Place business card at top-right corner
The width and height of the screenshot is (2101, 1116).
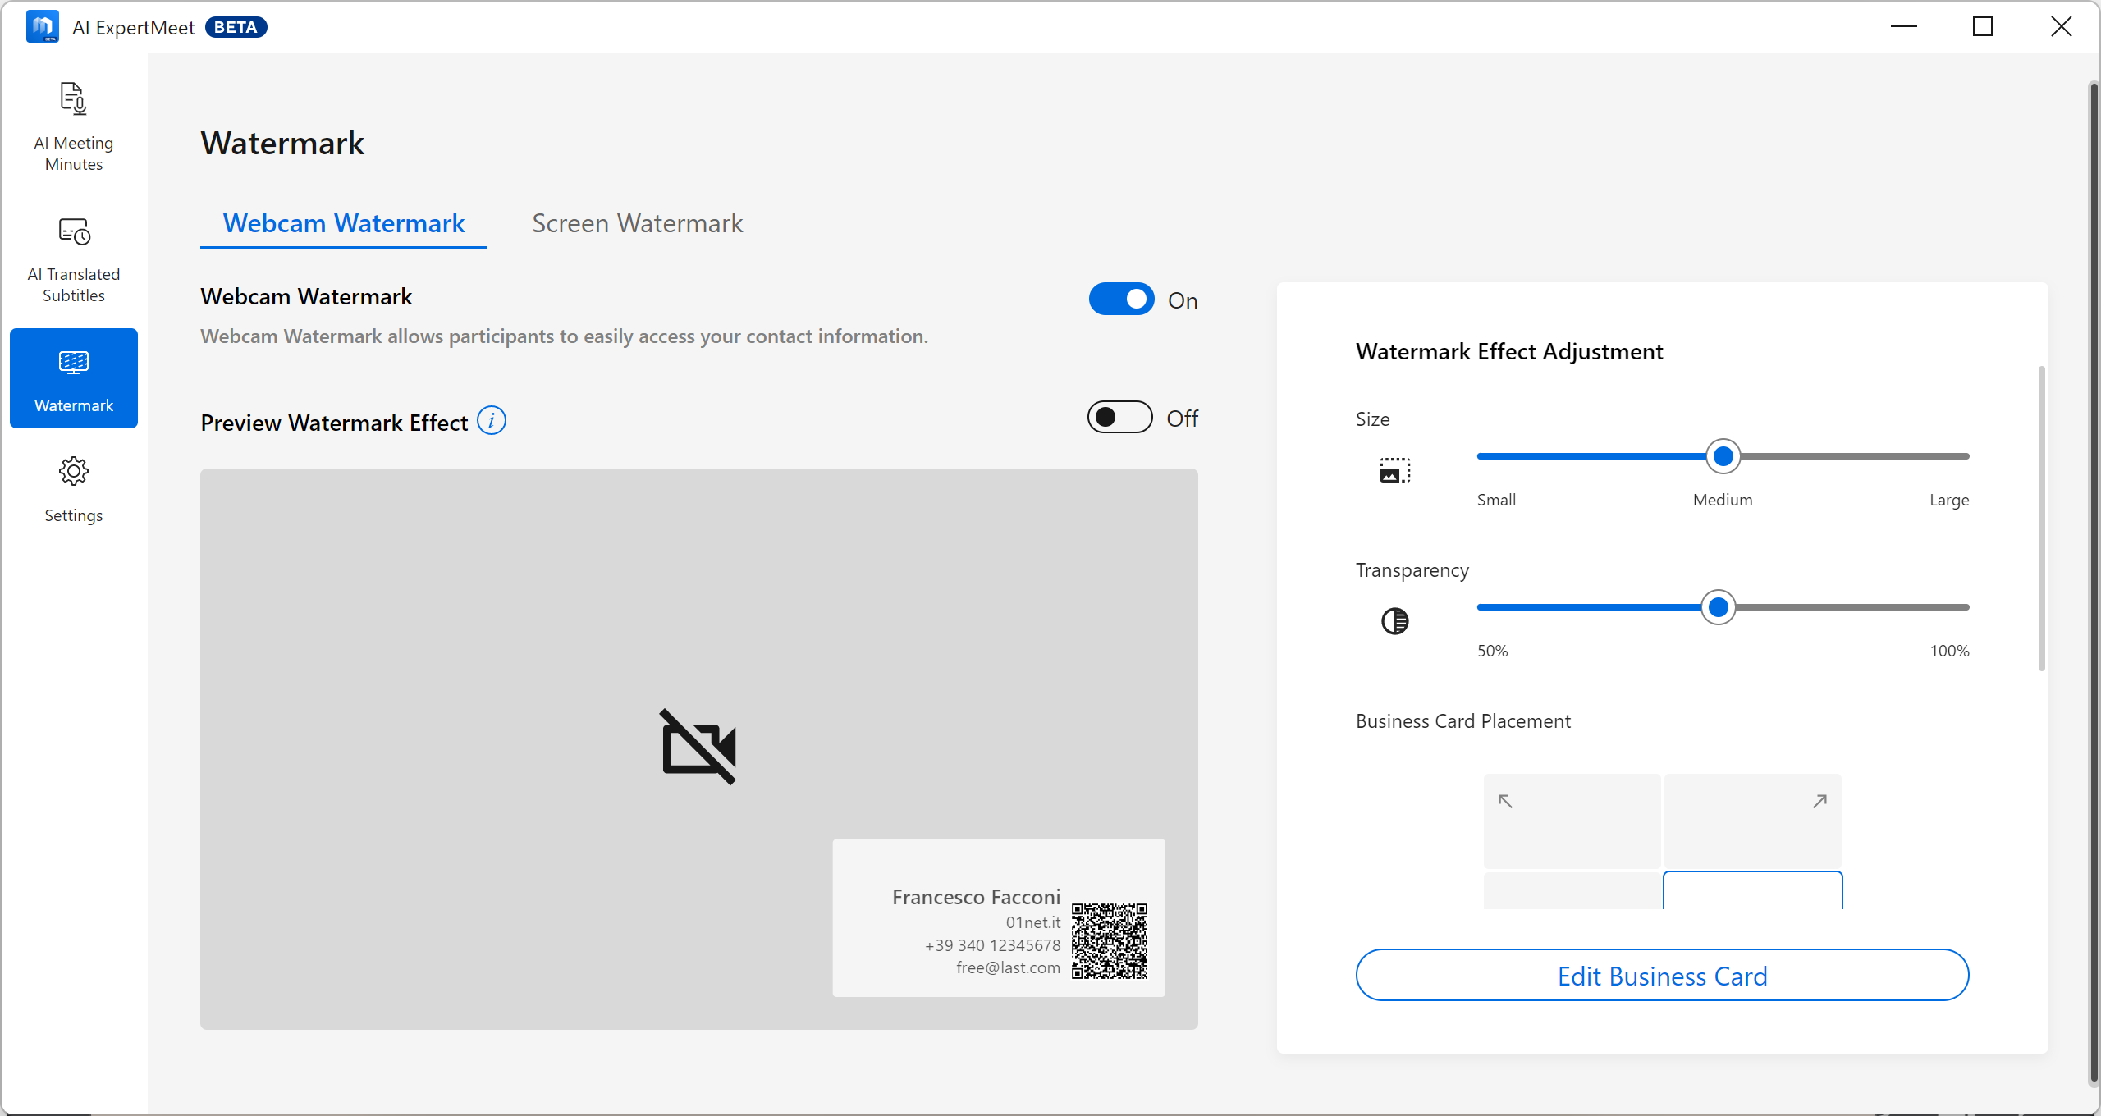pyautogui.click(x=1752, y=820)
